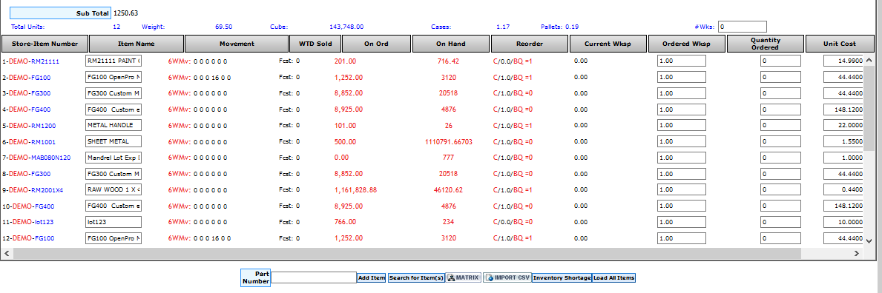Open the Inventory Shortage list
Viewport: 882px width, 293px height.
click(562, 277)
